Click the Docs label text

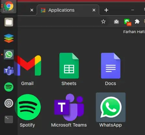coord(111,83)
